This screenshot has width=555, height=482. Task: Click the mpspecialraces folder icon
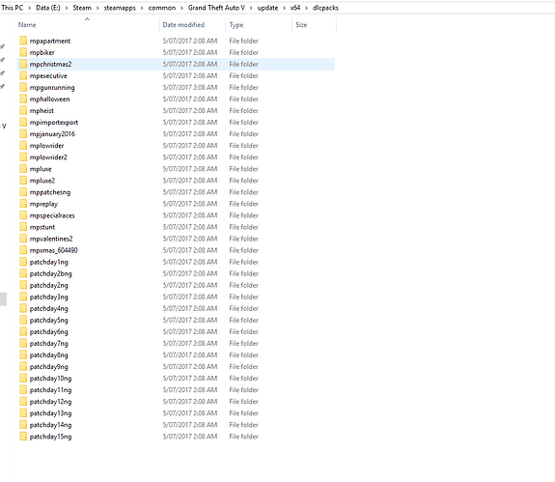coord(23,215)
